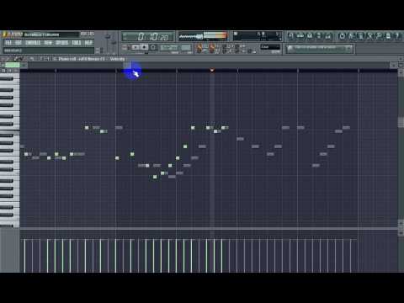The height and width of the screenshot is (303, 404).
Task: Click first orange knob in recording panel
Action: (199, 48)
